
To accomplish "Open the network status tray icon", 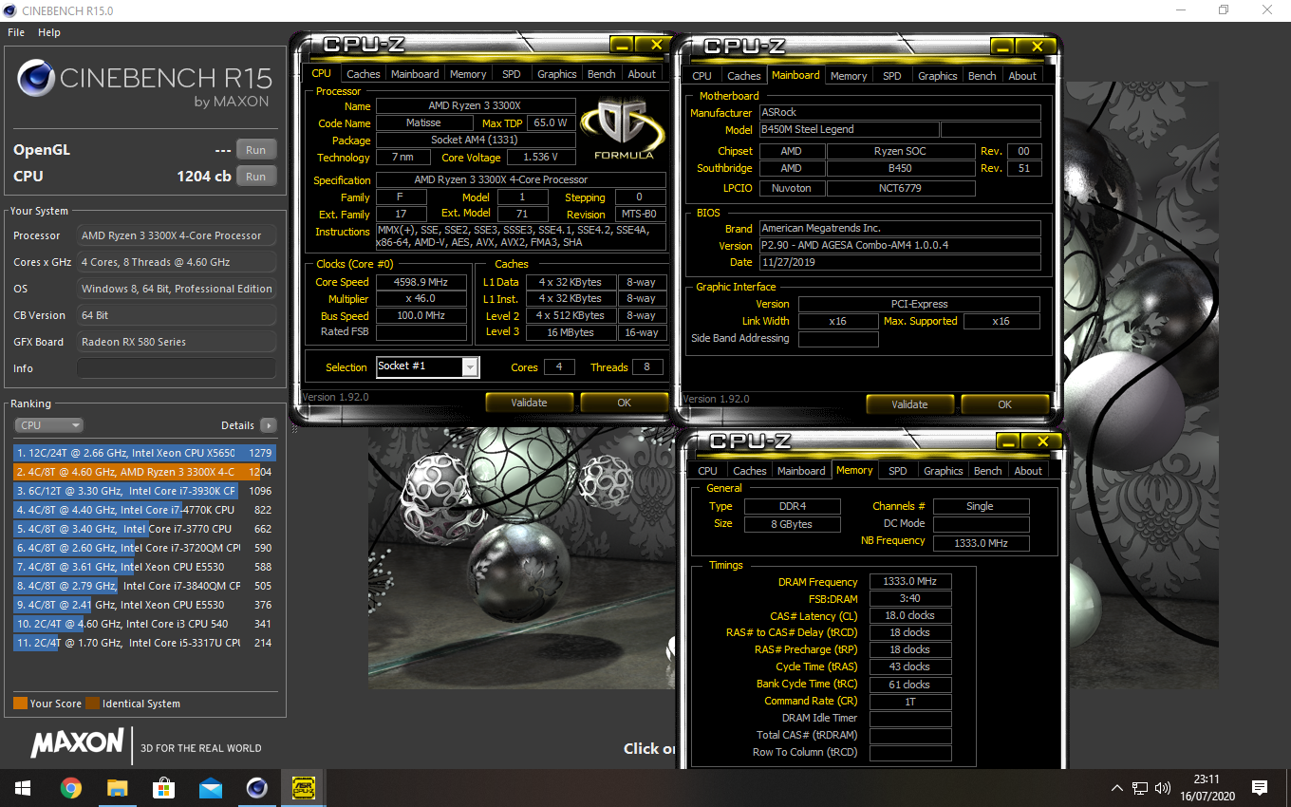I will pos(1140,788).
